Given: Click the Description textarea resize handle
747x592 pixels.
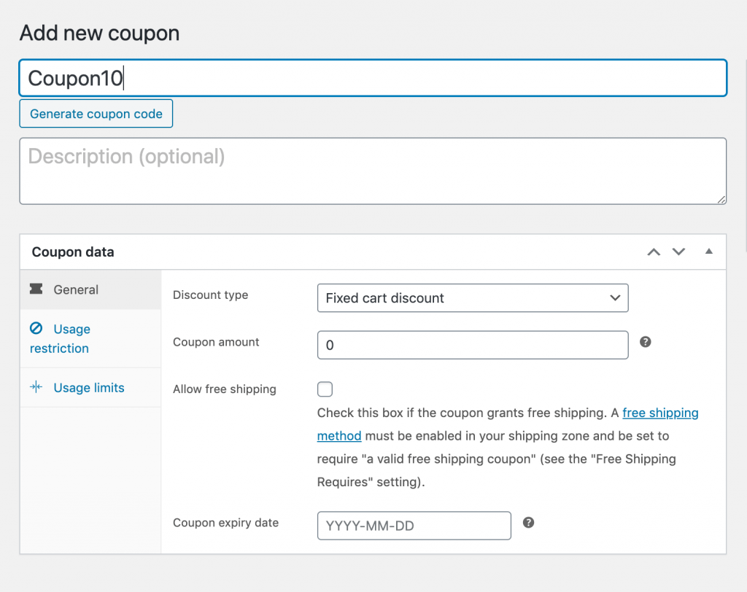Looking at the screenshot, I should tap(721, 200).
